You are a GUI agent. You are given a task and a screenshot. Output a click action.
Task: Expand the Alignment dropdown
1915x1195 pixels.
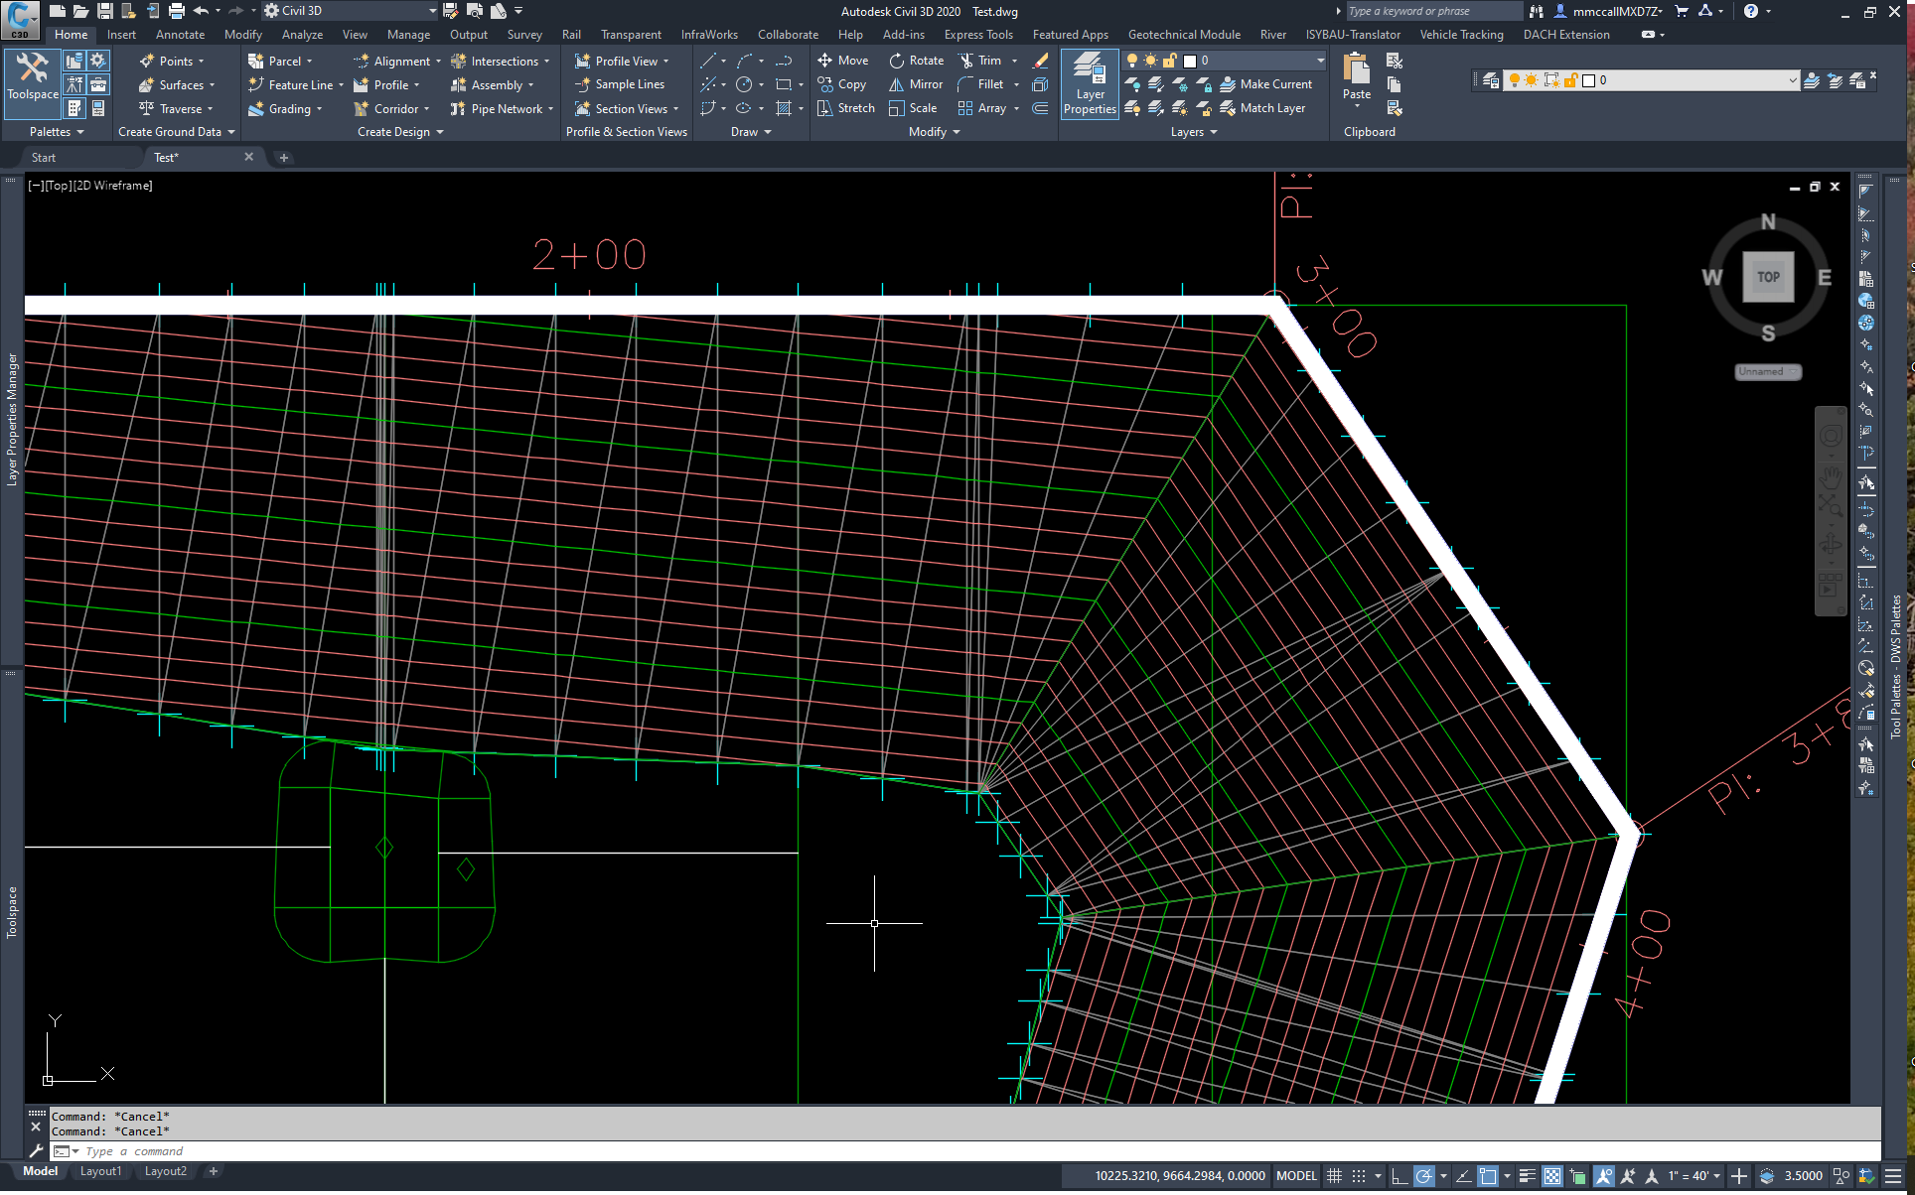(x=438, y=62)
